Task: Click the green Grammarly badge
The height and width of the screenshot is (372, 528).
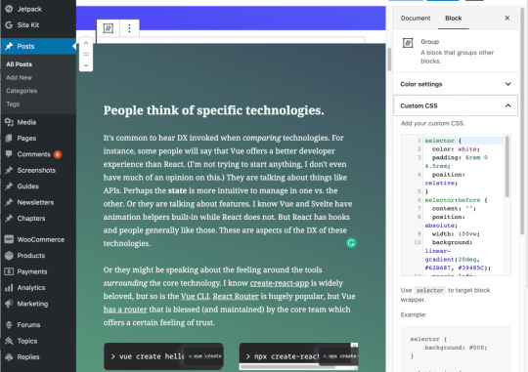Action: (351, 243)
